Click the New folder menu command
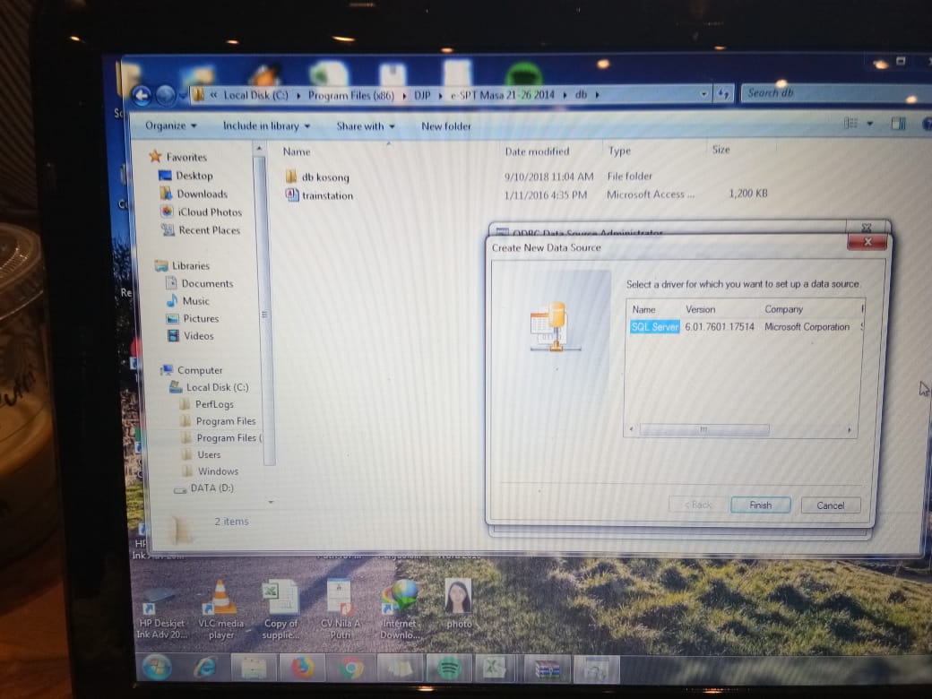 445,126
